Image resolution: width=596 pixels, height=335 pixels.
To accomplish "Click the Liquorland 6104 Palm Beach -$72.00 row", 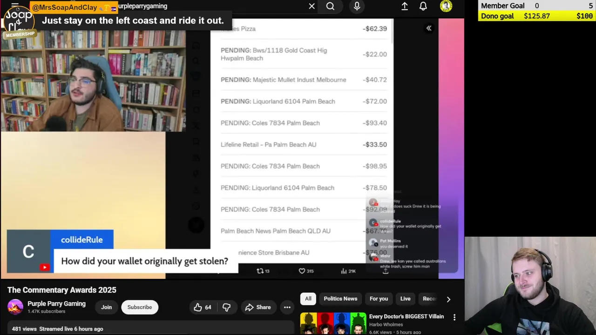I will (x=304, y=101).
